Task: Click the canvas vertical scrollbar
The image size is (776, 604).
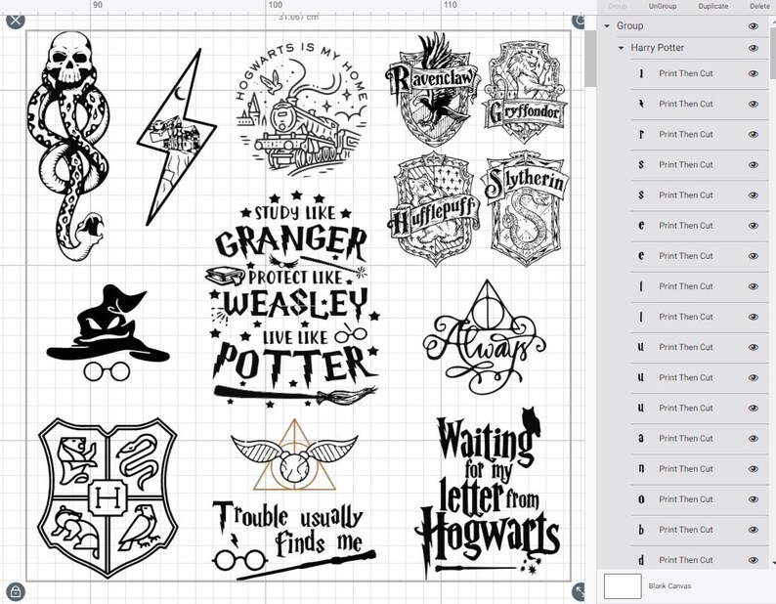Action: pos(590,59)
